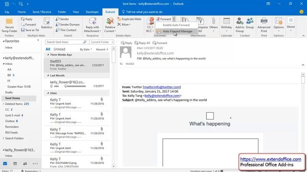Switch to the View tab
The image size is (307, 172).
pyautogui.click(x=76, y=12)
